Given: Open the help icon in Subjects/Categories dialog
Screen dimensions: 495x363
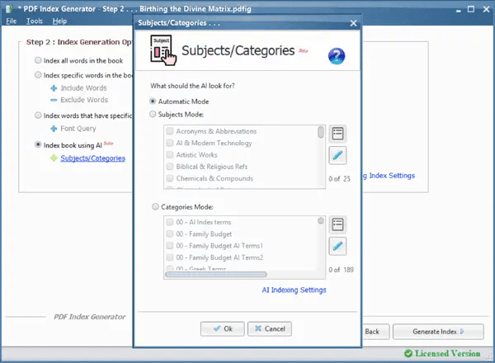Looking at the screenshot, I should [x=337, y=56].
